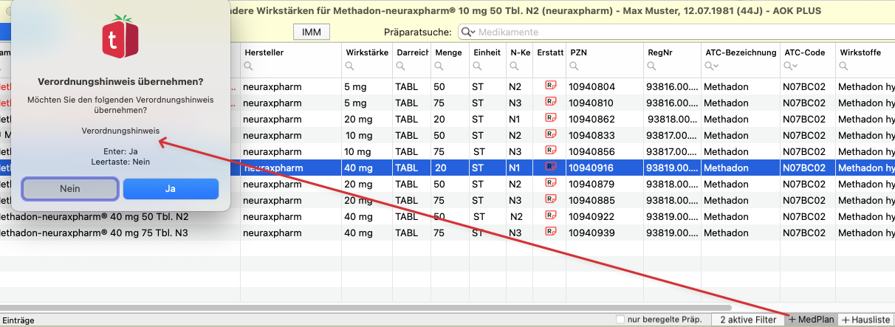Click search icon under Menge column
This screenshot has width=895, height=327.
pyautogui.click(x=439, y=66)
